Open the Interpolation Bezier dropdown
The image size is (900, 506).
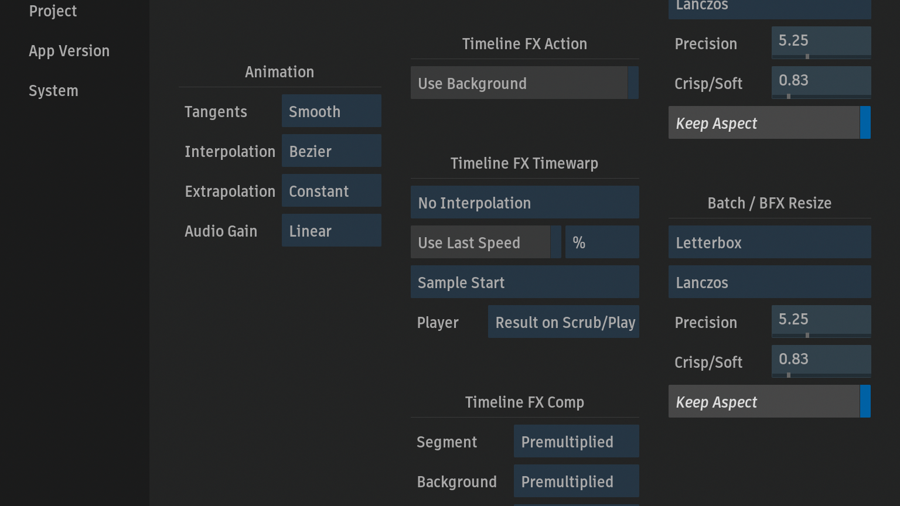(331, 151)
